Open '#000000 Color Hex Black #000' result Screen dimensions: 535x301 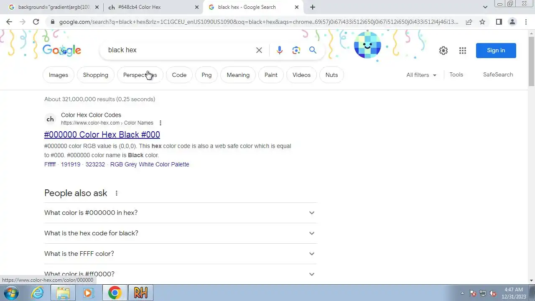[x=102, y=135]
